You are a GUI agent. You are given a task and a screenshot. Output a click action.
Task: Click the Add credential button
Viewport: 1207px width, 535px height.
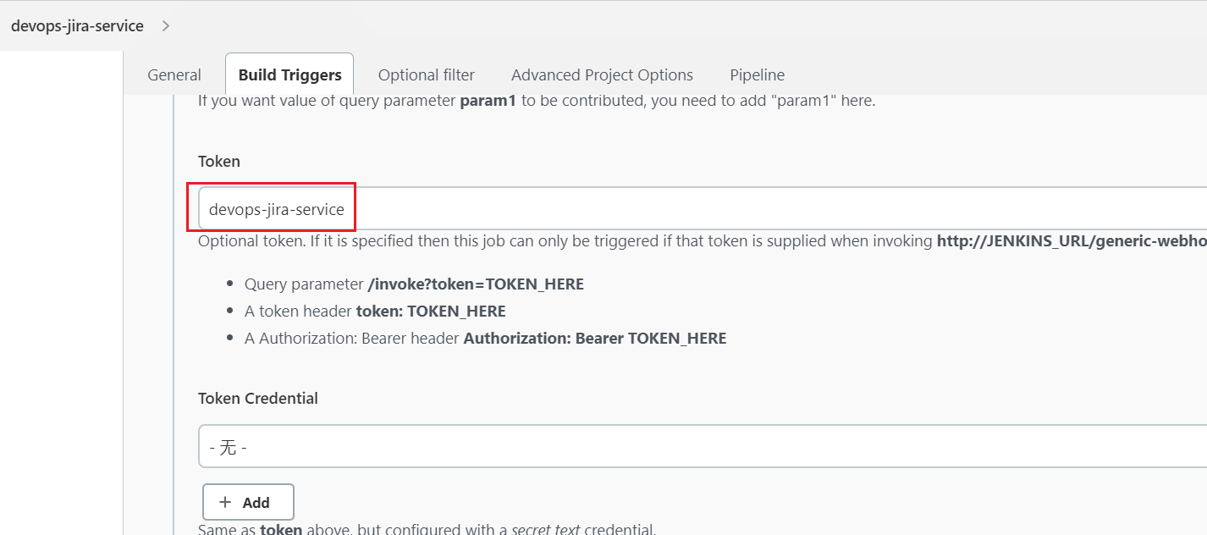click(248, 502)
